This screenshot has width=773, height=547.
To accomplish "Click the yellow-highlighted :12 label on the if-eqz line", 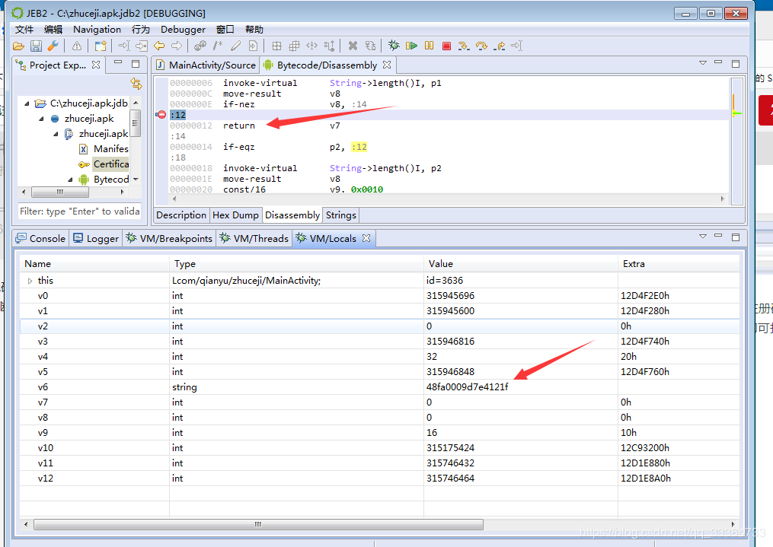I will click(359, 147).
